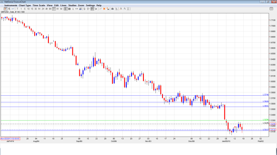Viewport: 277px width, 155px height.
Task: Open the Zoom menu
Action: (x=81, y=5)
